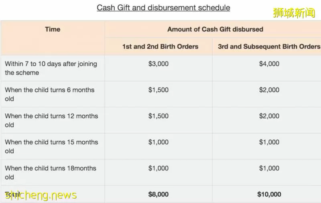This screenshot has width=321, height=203.
Task: Click the 3rd and Subsequent Birth Orders header
Action: pos(269,46)
